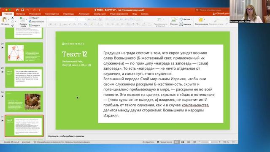
Task: Open the font size combo box
Action: coord(82,19)
